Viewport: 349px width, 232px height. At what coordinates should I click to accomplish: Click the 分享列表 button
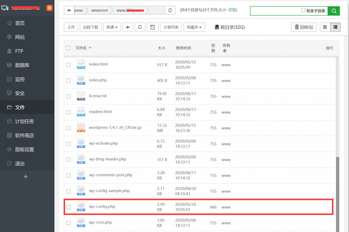tap(171, 27)
